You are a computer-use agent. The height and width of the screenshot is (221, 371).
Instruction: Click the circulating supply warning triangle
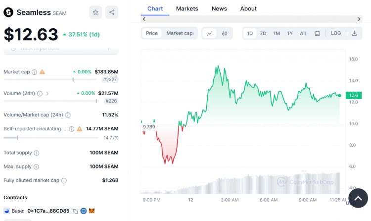click(x=80, y=129)
